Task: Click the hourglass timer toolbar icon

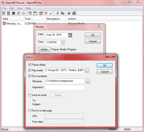Action: coord(8,13)
